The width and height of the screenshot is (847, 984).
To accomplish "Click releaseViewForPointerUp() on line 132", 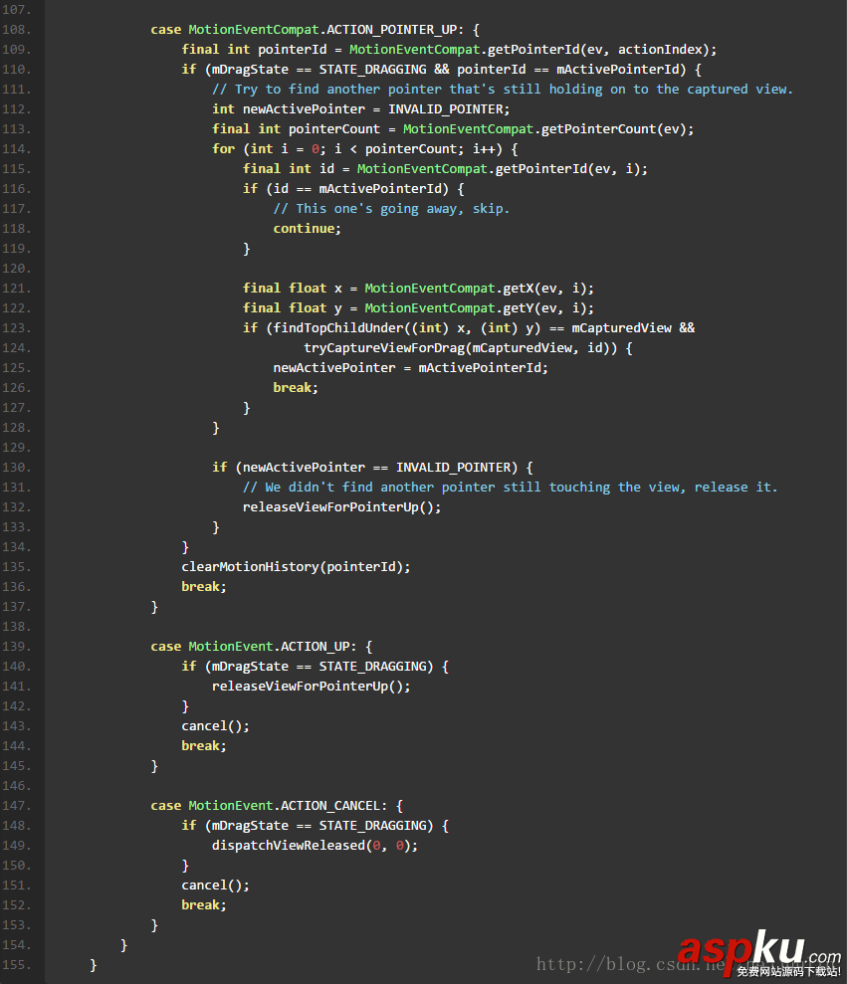I will (341, 506).
